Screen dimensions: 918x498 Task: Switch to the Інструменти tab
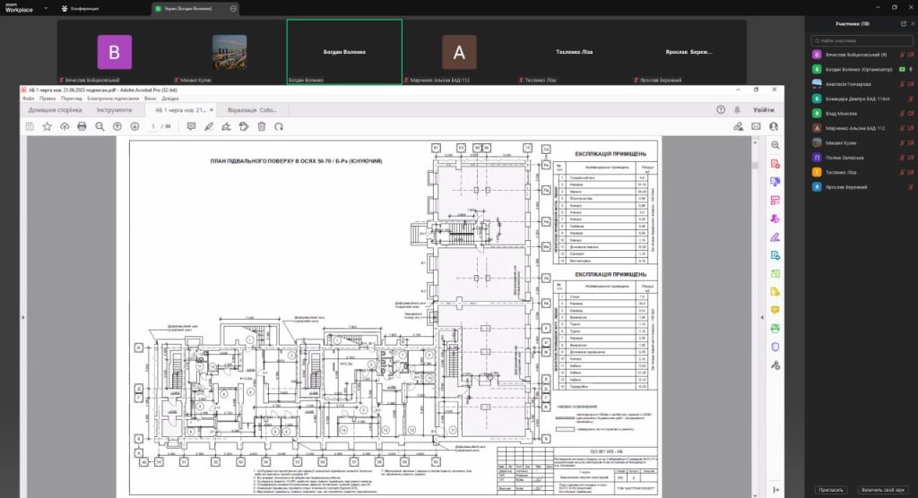point(114,109)
